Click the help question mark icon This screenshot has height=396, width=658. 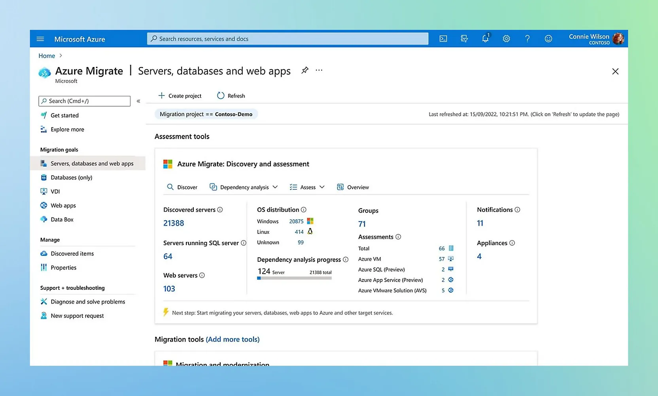pyautogui.click(x=527, y=39)
